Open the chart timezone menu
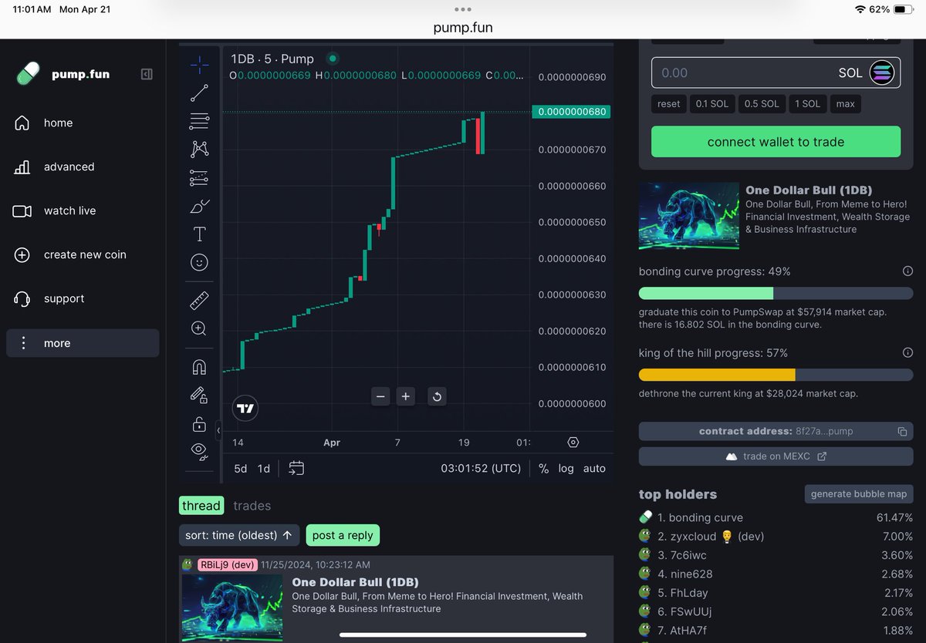The image size is (926, 643). click(481, 468)
